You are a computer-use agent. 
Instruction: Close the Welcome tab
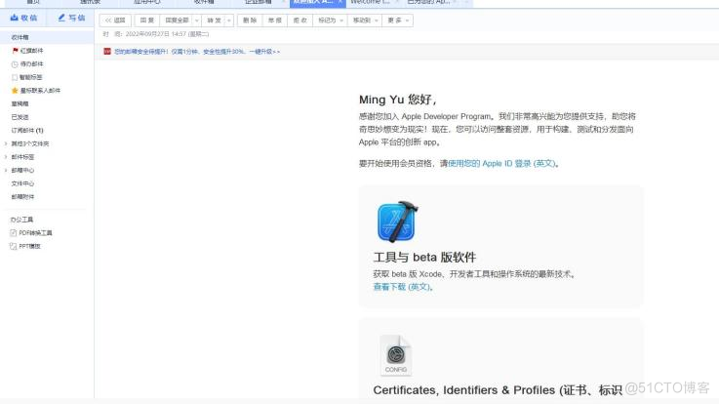coord(397,2)
